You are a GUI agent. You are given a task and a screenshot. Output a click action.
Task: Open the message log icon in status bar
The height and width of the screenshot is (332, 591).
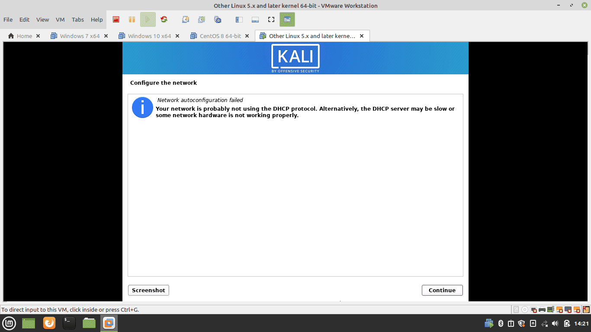[586, 310]
